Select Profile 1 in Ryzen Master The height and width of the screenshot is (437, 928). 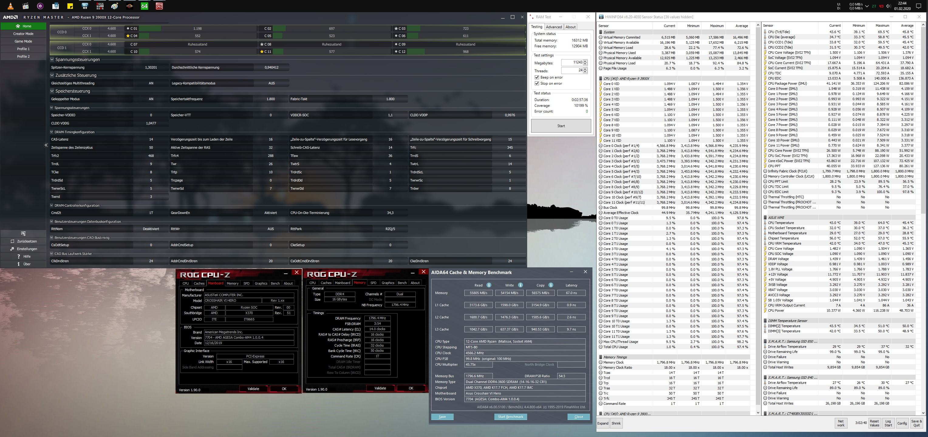click(23, 49)
